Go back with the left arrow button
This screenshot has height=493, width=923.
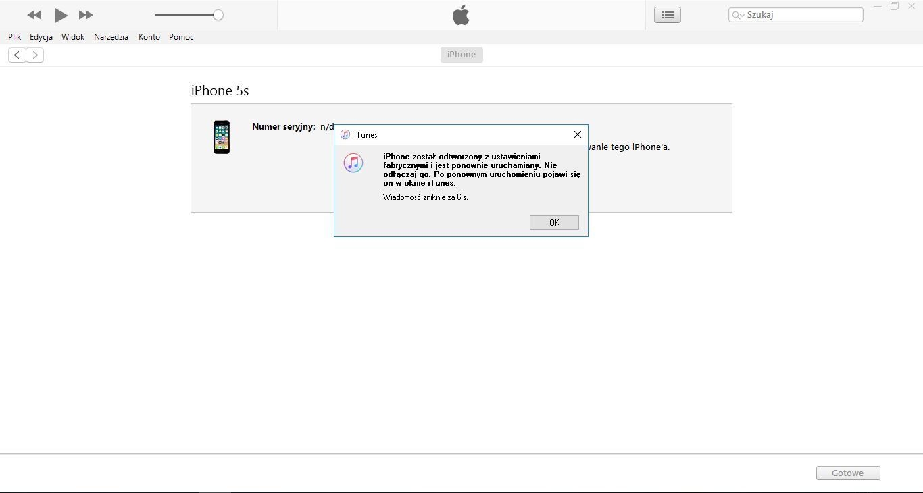pos(17,55)
